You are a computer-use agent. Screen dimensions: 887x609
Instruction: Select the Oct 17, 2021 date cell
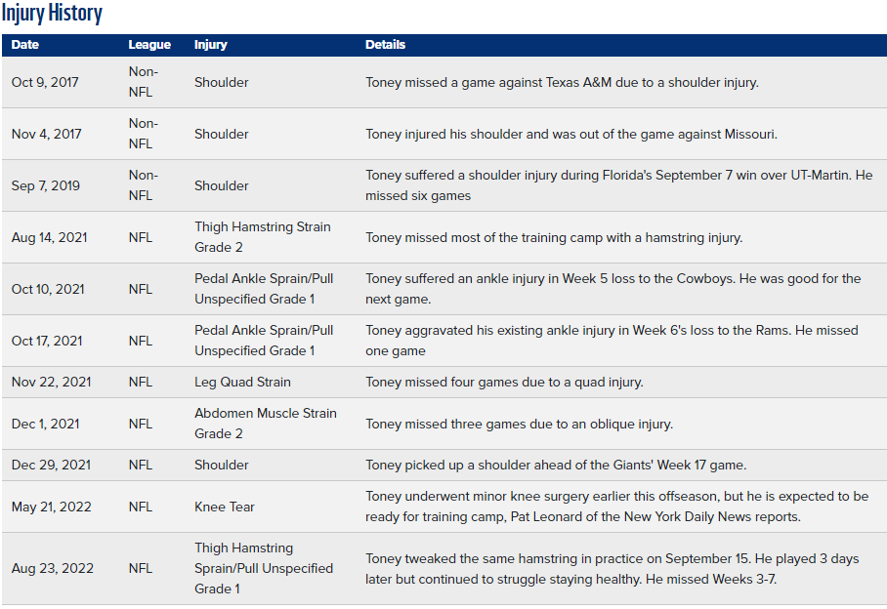pos(46,342)
